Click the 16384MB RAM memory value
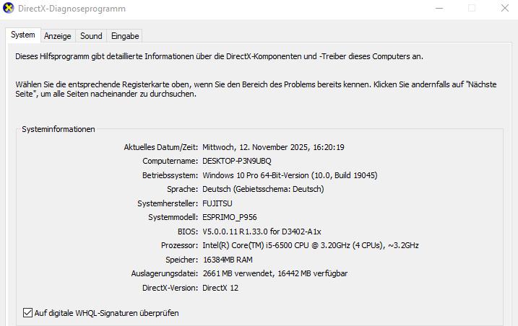Screen dimensions: 518x326 (x=227, y=260)
